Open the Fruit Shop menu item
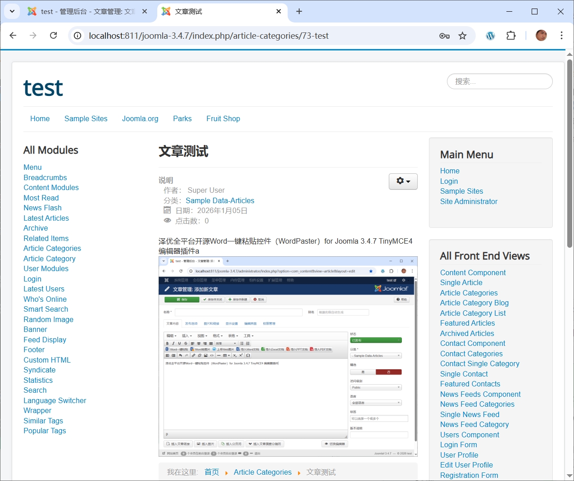574x481 pixels. (223, 118)
